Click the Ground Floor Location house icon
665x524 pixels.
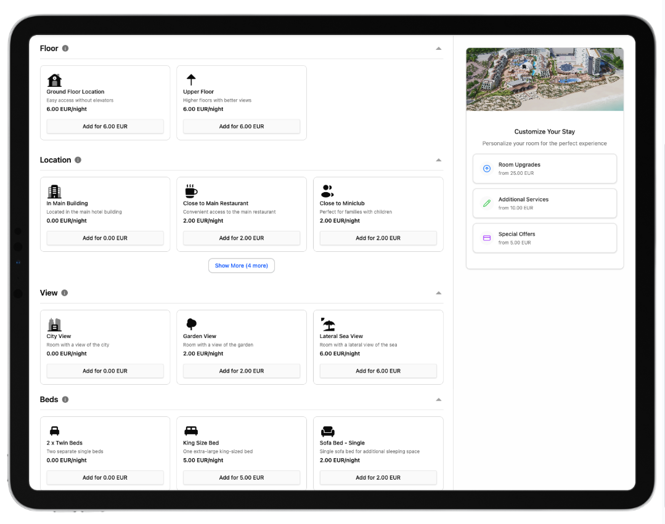point(54,80)
